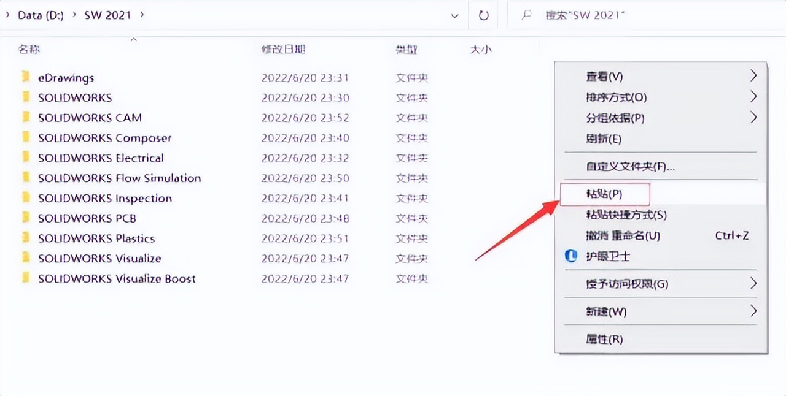Open the SOLIDWORKS Visualize Boost folder icon
The height and width of the screenshot is (396, 786).
(x=25, y=278)
